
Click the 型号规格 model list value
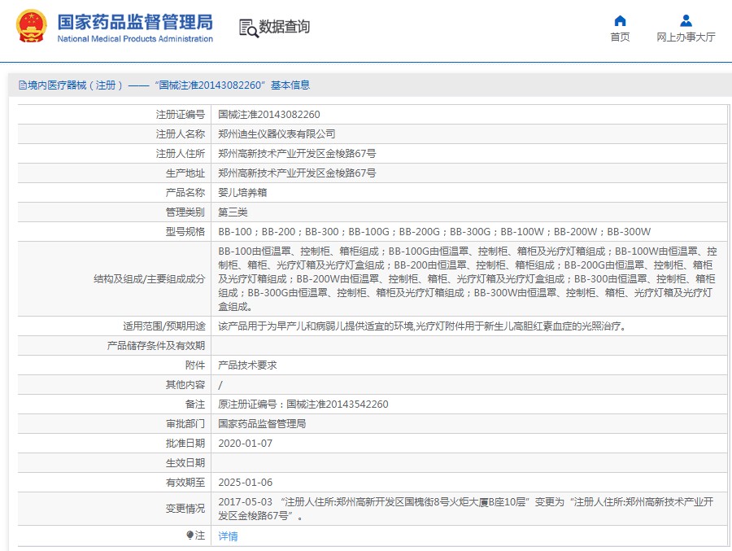coord(434,232)
